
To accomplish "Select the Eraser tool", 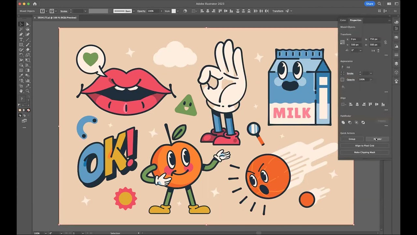I will click(28, 50).
